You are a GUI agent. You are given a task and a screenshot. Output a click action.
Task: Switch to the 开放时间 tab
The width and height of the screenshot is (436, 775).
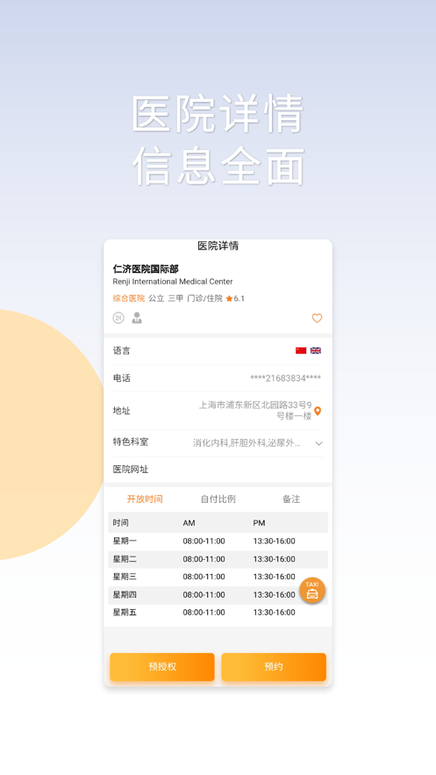click(145, 499)
